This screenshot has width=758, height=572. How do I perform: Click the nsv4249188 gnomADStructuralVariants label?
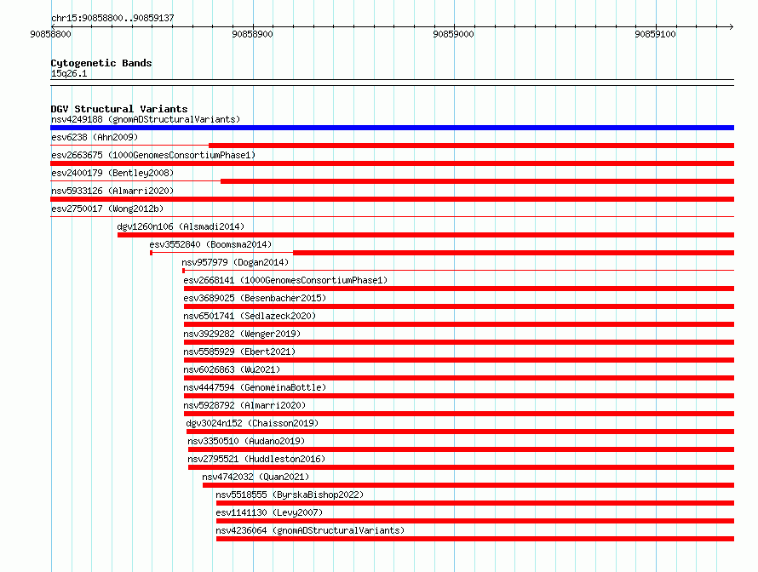(x=146, y=119)
